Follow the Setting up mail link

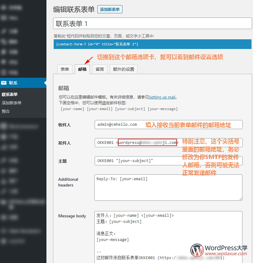click(x=162, y=97)
